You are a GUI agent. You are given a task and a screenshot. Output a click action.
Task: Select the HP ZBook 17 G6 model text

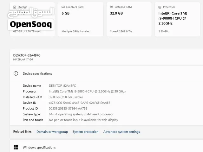click(x=23, y=60)
